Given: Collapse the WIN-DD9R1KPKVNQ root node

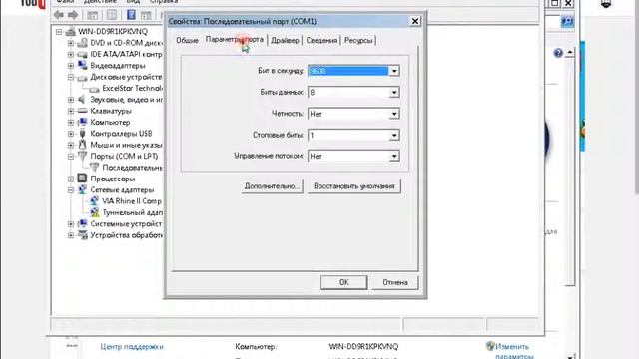Looking at the screenshot, I should 59,31.
